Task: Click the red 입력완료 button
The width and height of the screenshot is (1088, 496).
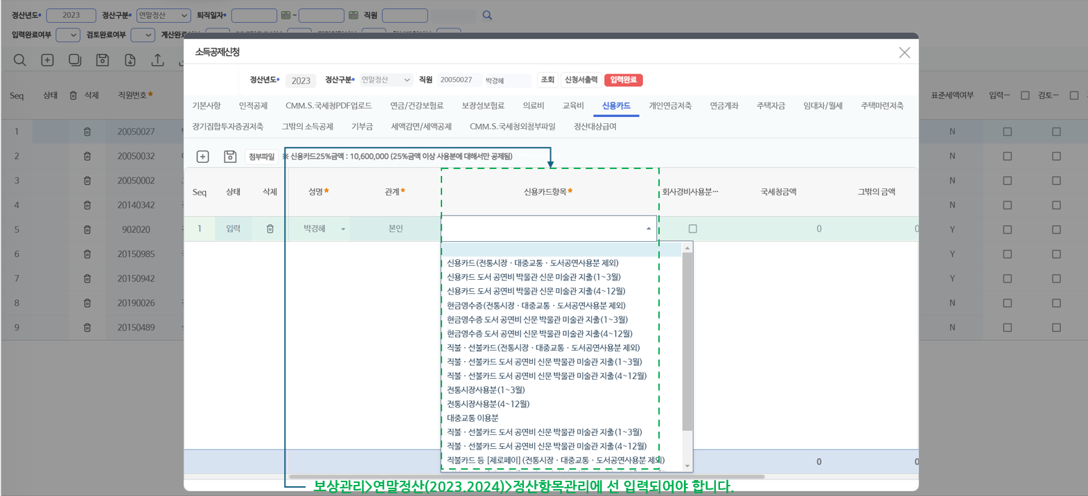Action: tap(623, 80)
